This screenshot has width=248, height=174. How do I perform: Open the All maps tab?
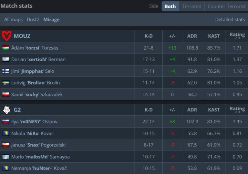pyautogui.click(x=13, y=20)
